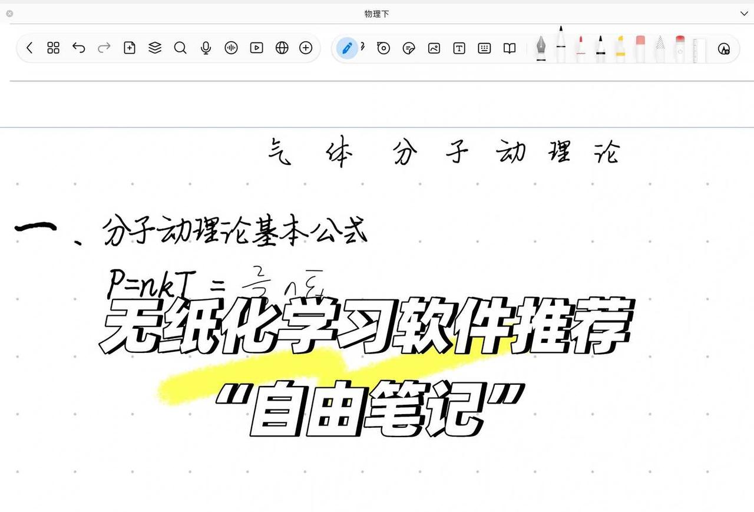754x512 pixels.
Task: Open search with the magnifier icon
Action: pos(180,48)
